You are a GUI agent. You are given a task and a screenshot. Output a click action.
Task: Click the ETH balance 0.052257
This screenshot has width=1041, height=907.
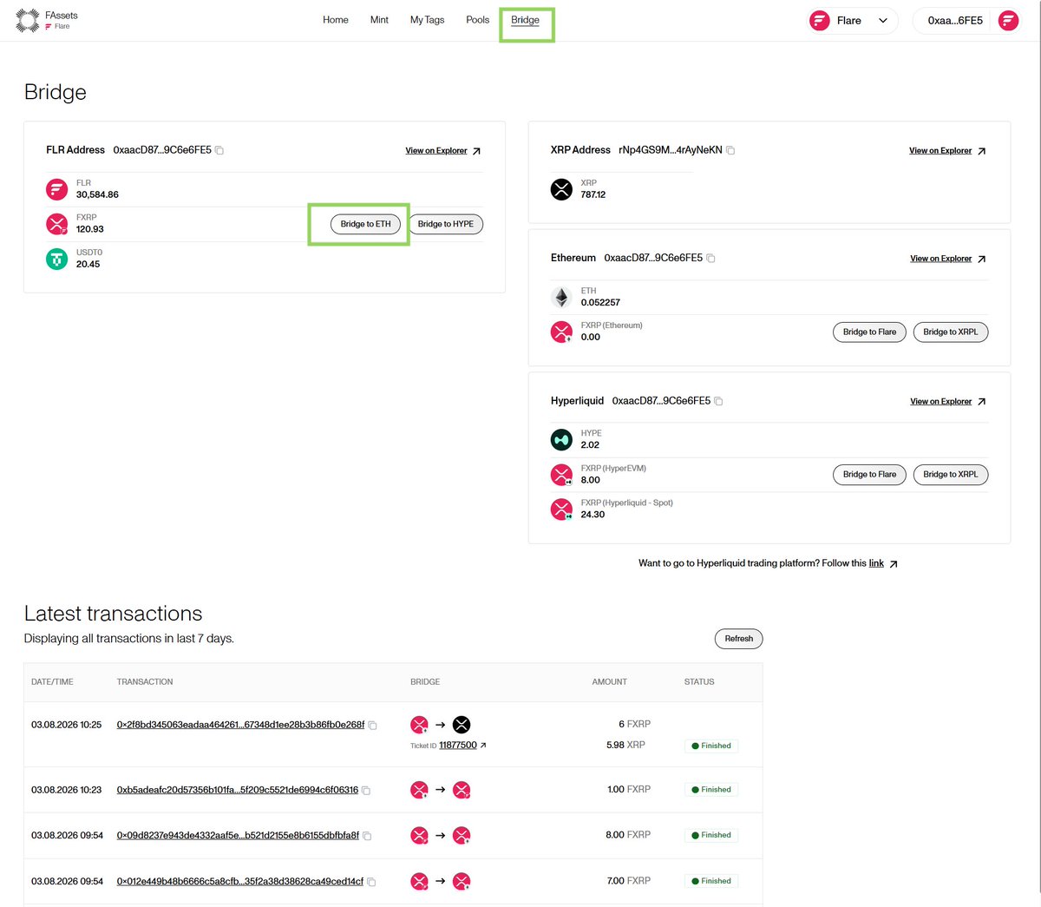coord(600,303)
